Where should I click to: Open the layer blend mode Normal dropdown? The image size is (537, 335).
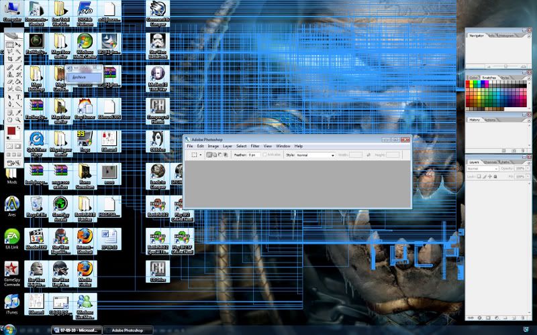[482, 169]
